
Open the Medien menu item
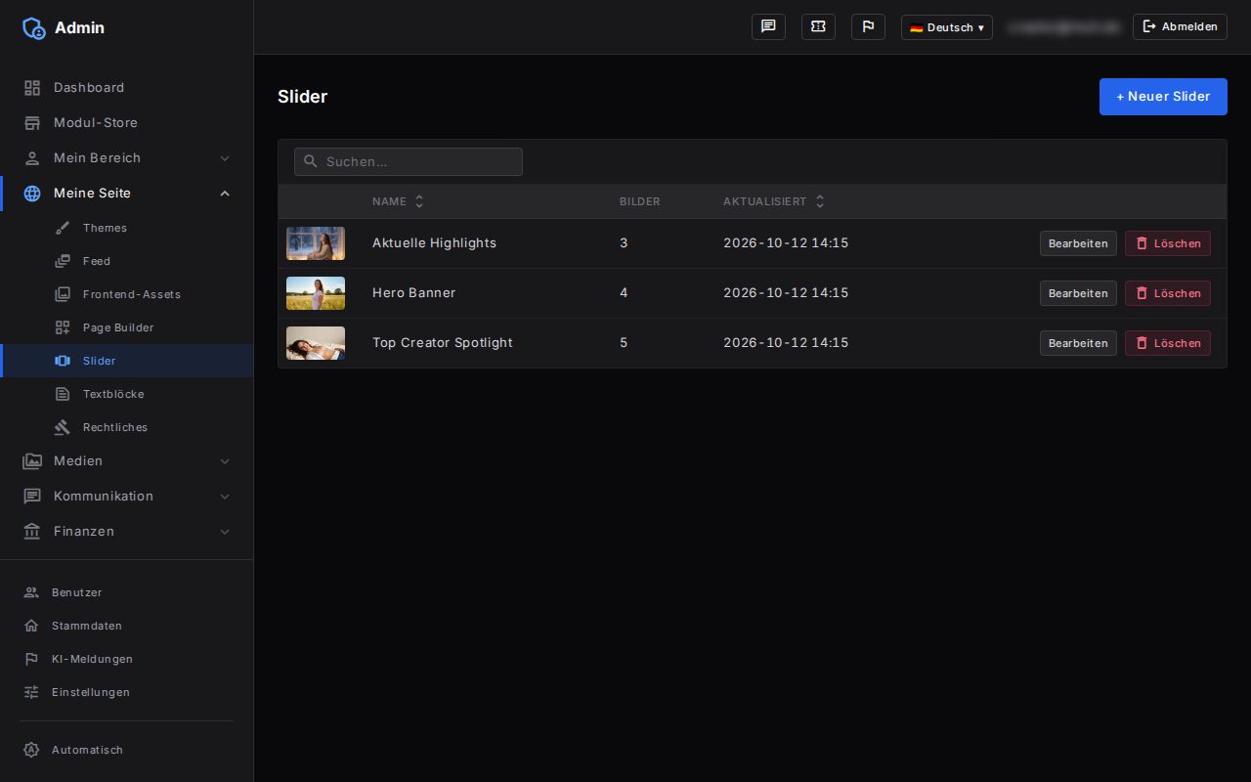(127, 461)
